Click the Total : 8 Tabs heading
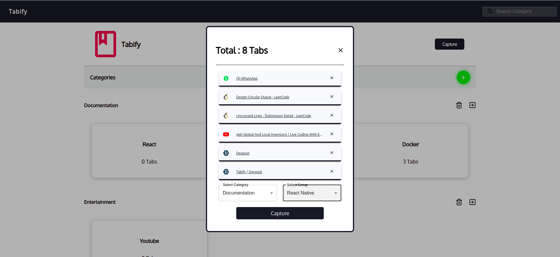This screenshot has height=257, width=560. 242,50
